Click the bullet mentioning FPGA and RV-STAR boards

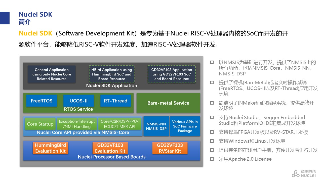263,132
